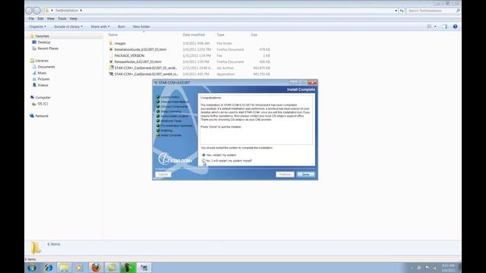Open Firefox from the taskbar

pyautogui.click(x=96, y=268)
